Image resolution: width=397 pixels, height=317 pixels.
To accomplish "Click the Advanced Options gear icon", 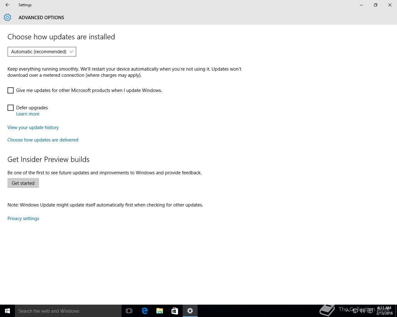I will pos(7,17).
